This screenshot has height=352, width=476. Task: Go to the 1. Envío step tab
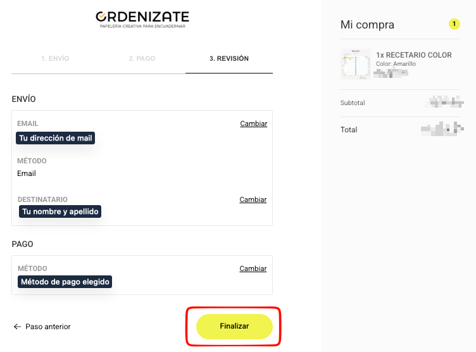click(x=55, y=58)
